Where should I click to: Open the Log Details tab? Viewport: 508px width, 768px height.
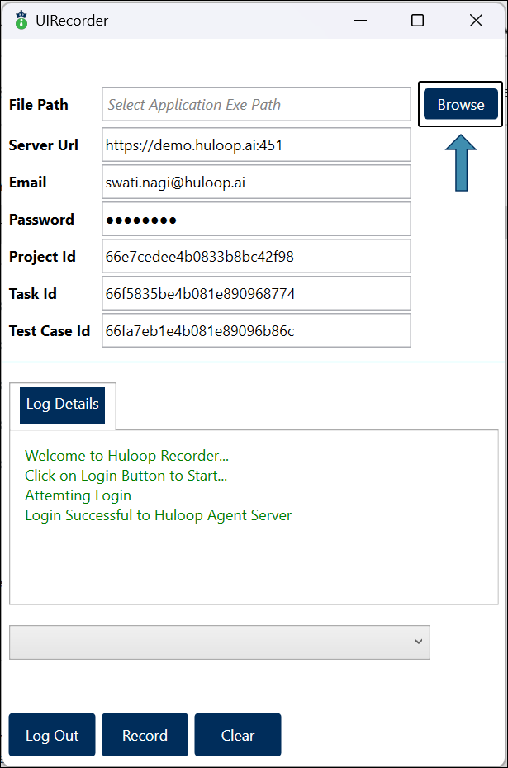pyautogui.click(x=62, y=405)
